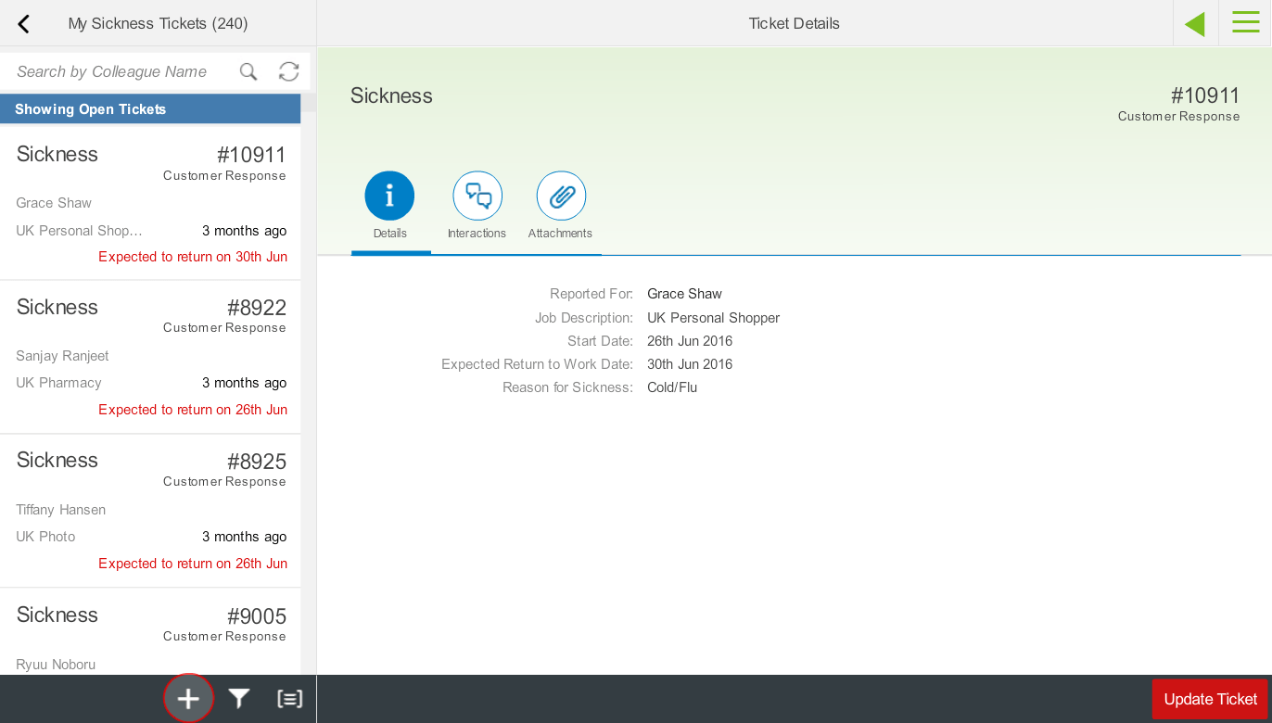1272x723 pixels.
Task: Click Grace Shaw in the ticket list
Action: (54, 203)
